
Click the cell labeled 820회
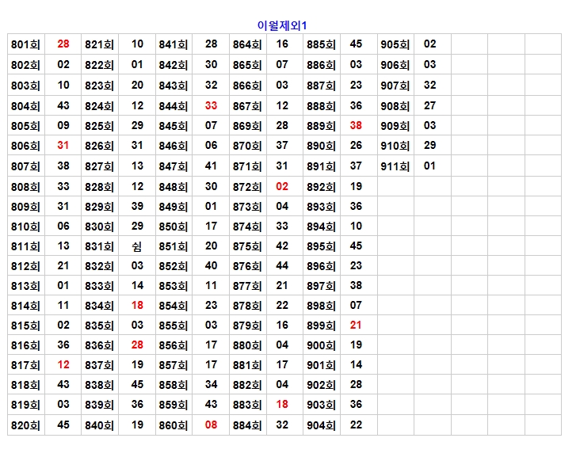point(25,425)
